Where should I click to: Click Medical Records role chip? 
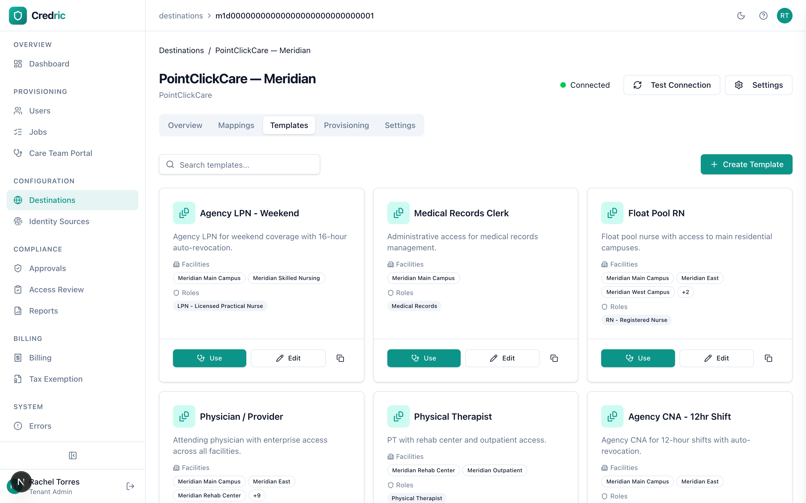coord(414,306)
